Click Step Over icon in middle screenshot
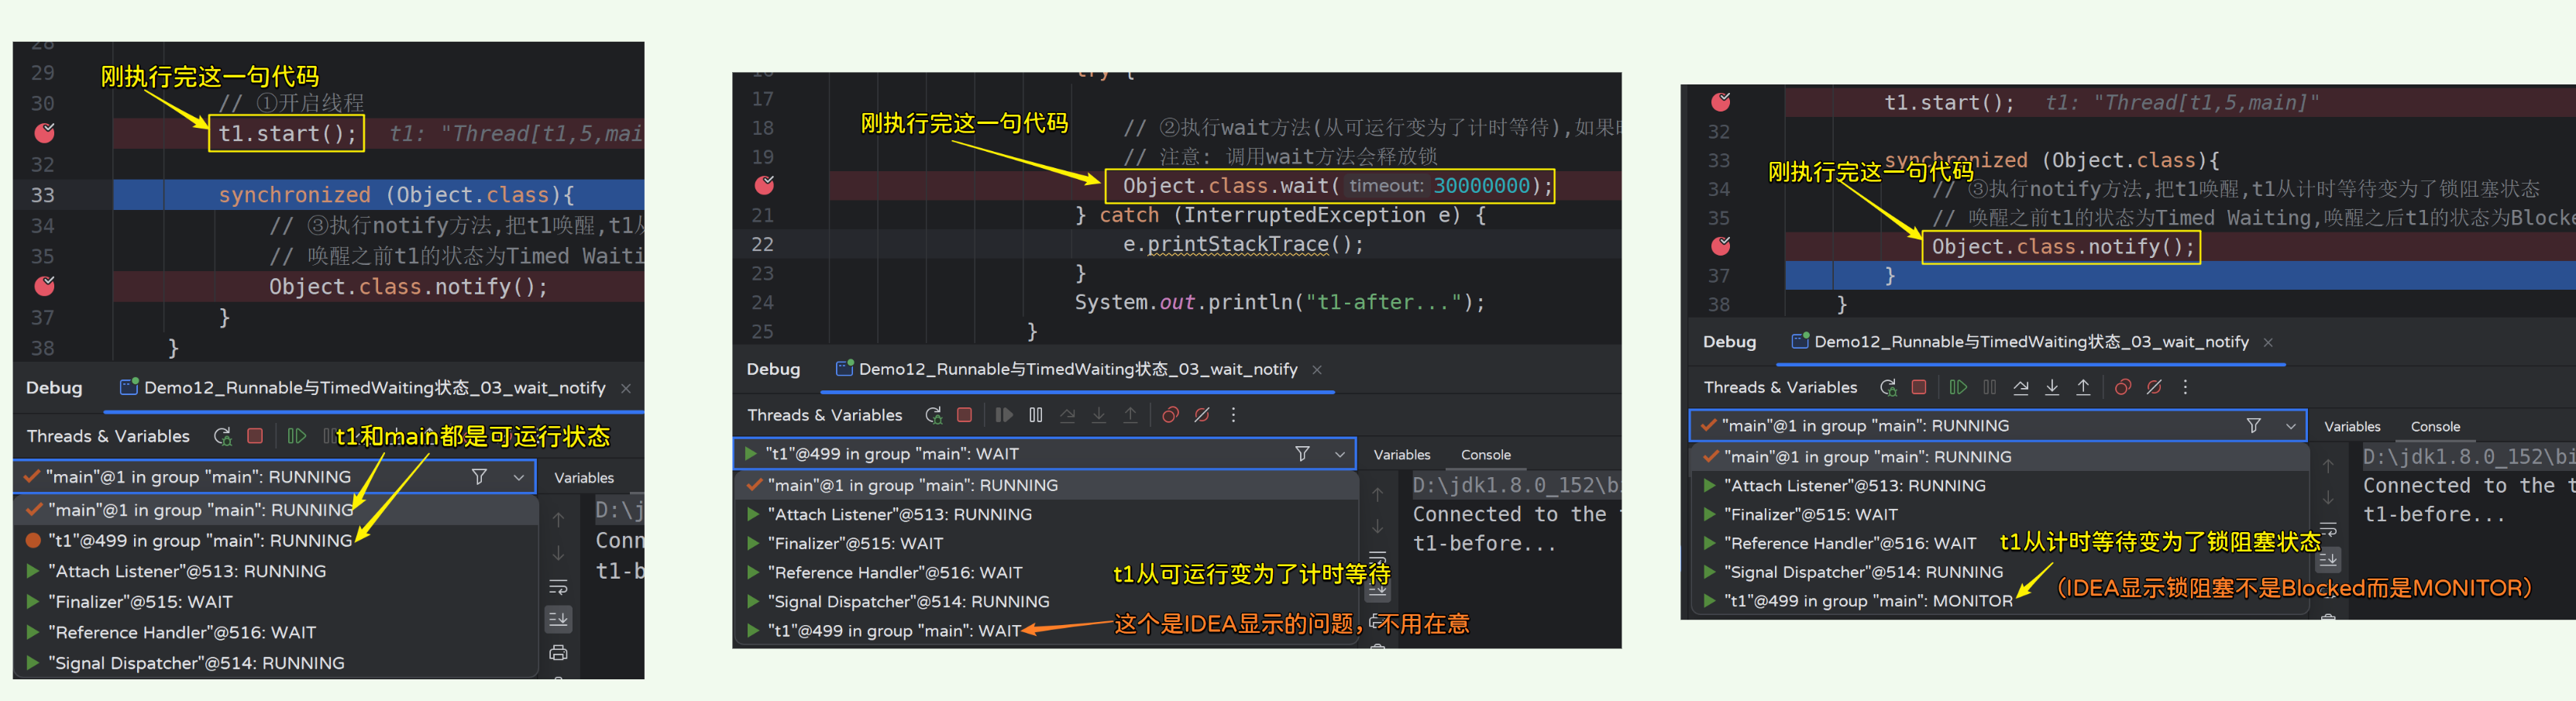 tap(1068, 415)
